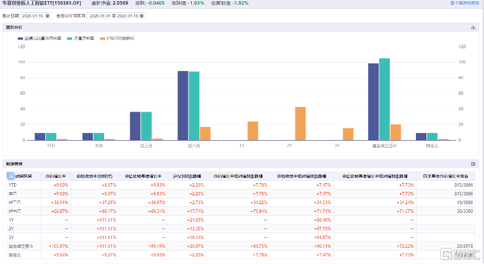Click the copy icon in the data table header bar
This screenshot has width=484, height=264.
pos(473,164)
